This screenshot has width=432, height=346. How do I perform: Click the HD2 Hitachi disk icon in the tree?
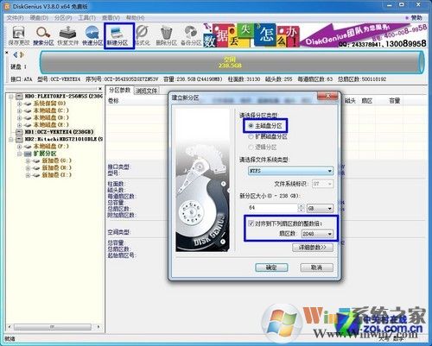[x=19, y=139]
